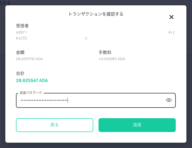The height and width of the screenshot is (148, 192).
Task: Click the masked password dots
Action: click(x=44, y=100)
